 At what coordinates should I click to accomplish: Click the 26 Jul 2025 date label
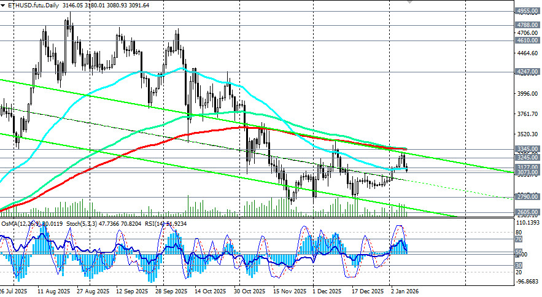14,291
